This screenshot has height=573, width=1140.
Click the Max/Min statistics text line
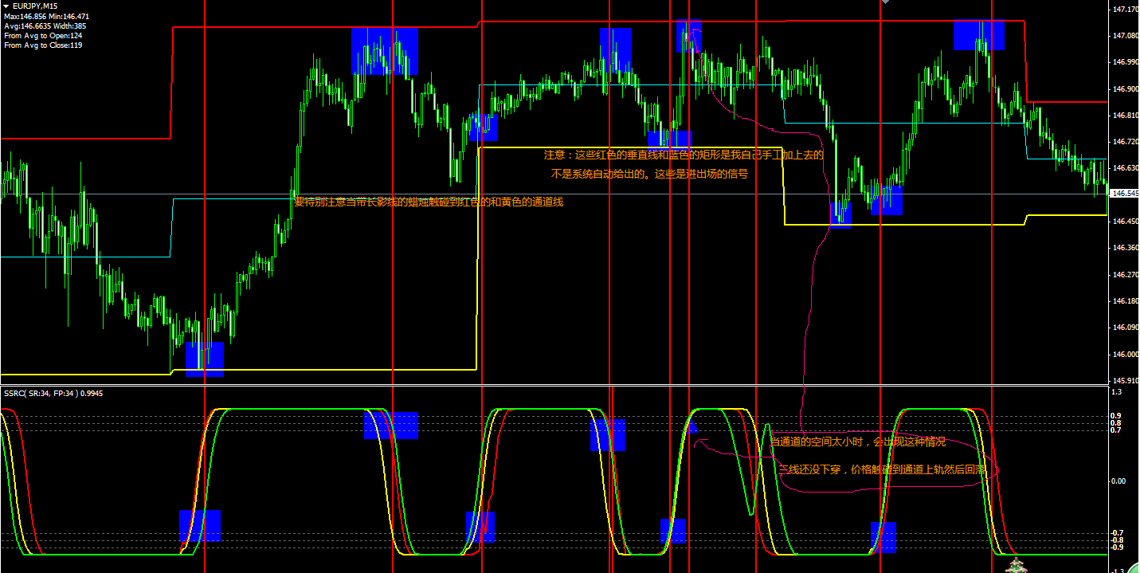pyautogui.click(x=46, y=17)
